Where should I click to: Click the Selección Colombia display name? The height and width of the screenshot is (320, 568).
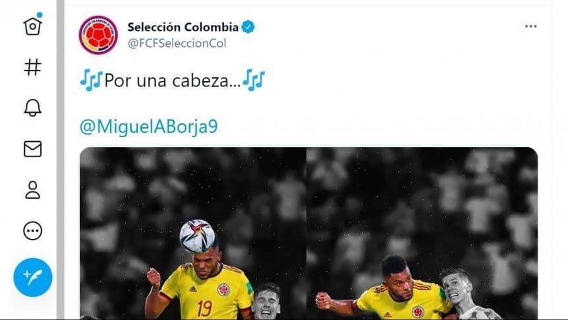[183, 27]
